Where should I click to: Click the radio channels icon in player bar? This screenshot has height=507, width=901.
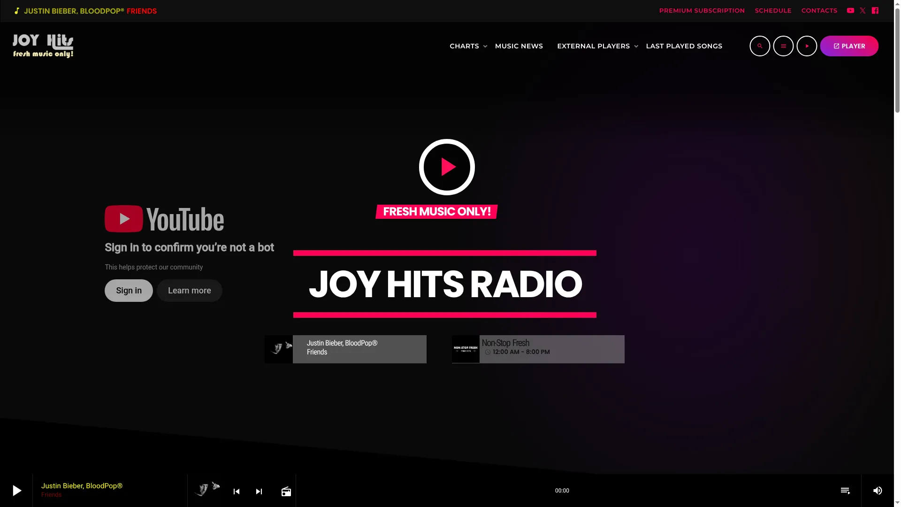[x=286, y=491]
